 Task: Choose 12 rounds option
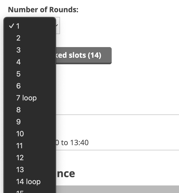point(30,158)
